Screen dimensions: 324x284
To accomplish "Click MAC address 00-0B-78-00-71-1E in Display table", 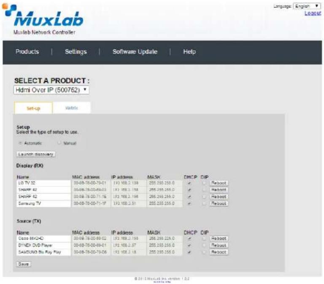I will click(91, 197).
